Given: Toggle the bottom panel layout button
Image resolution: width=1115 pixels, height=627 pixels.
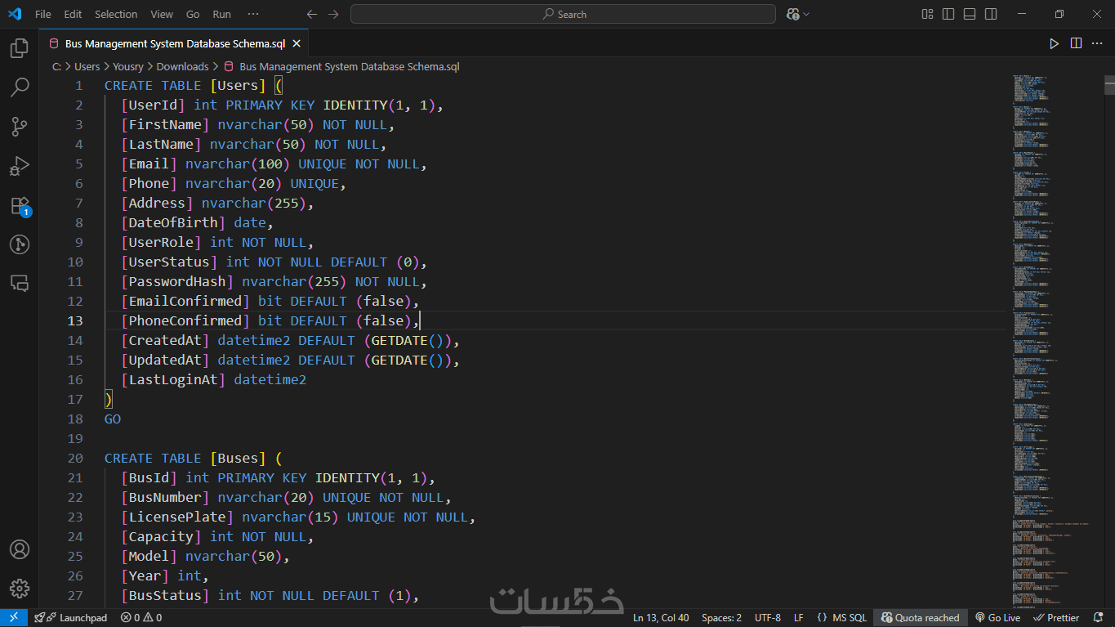Looking at the screenshot, I should [x=970, y=14].
